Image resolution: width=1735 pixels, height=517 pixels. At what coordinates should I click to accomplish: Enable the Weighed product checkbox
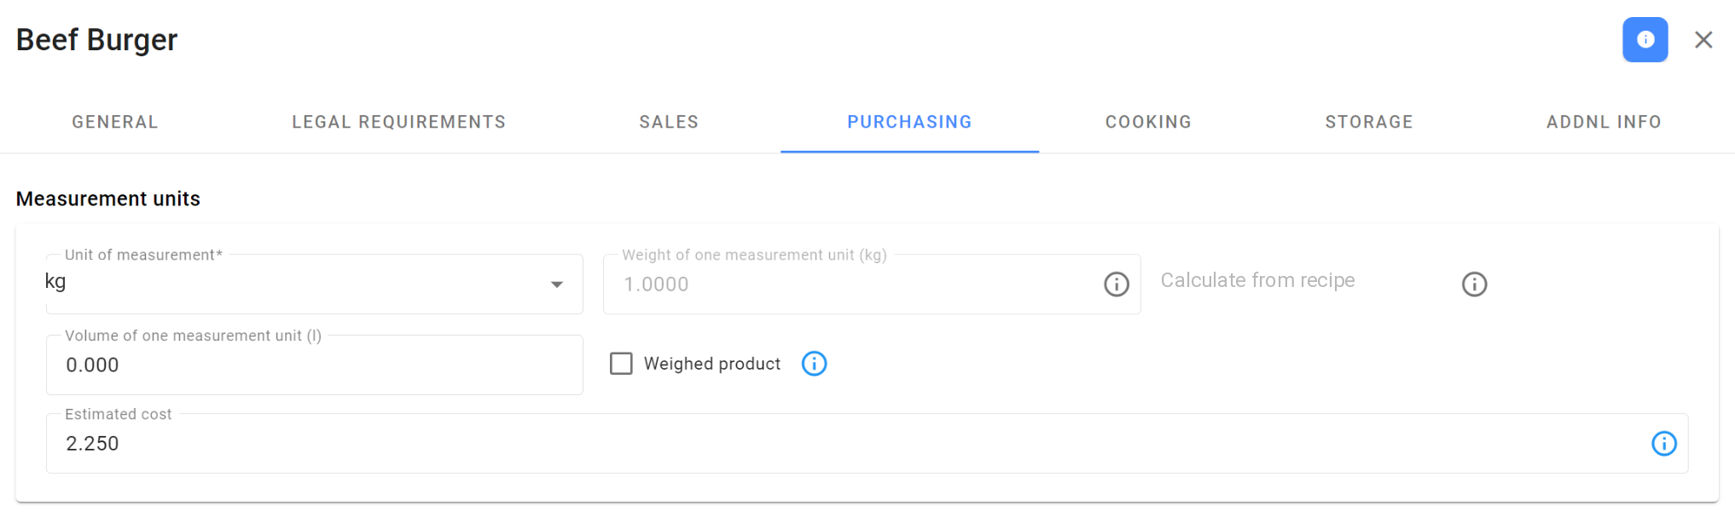click(x=621, y=364)
